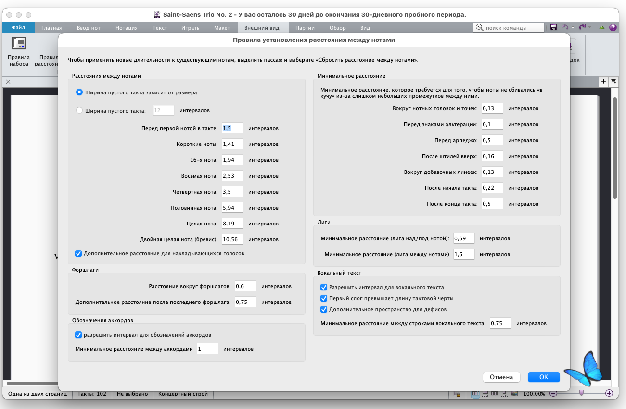Confirm the dialog with OK
Image resolution: width=626 pixels, height=409 pixels.
point(544,377)
